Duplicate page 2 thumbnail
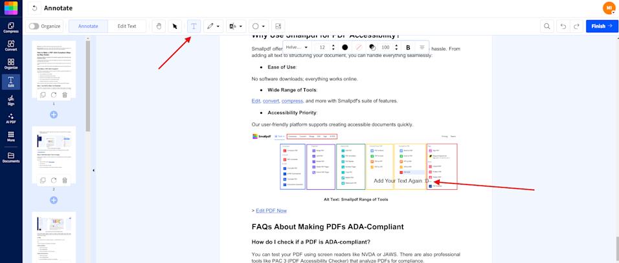The image size is (619, 263). pos(43,181)
